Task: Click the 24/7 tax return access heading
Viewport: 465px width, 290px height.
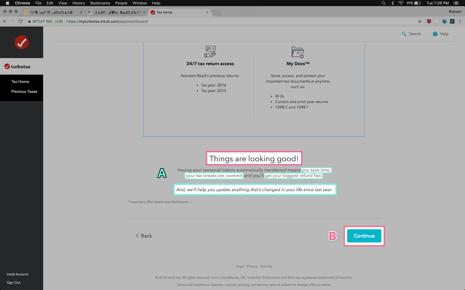Action: coord(210,64)
